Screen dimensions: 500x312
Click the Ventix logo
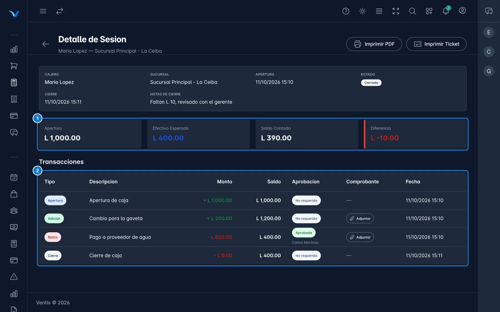(14, 13)
